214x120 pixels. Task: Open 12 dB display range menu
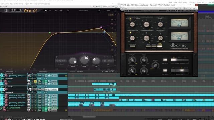(x=111, y=15)
